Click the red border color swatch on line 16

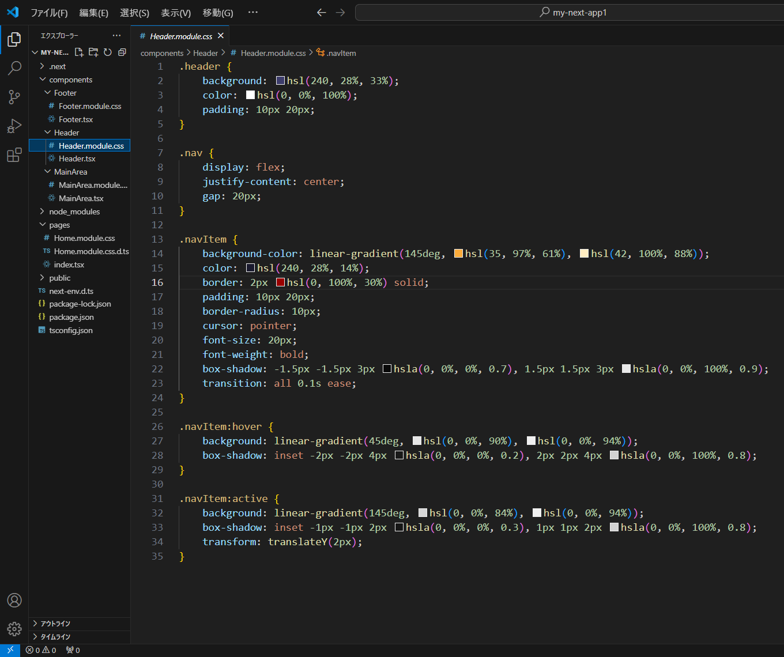coord(281,282)
